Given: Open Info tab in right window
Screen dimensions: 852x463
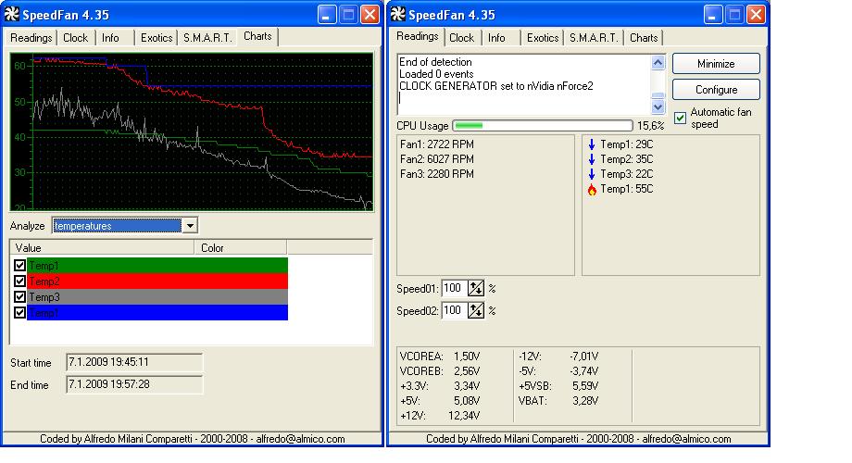Looking at the screenshot, I should pyautogui.click(x=496, y=37).
